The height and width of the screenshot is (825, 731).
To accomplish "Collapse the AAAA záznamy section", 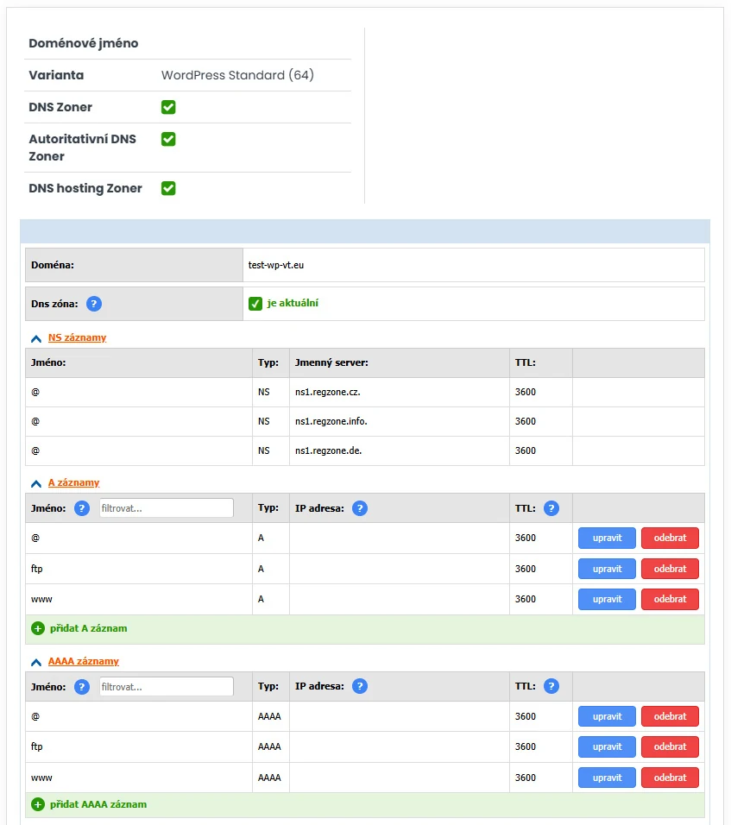I will coord(36,662).
